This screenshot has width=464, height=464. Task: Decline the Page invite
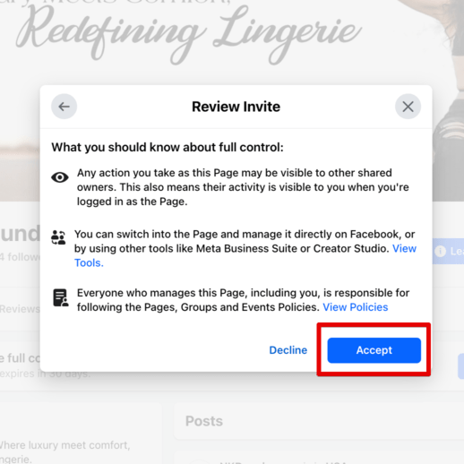[288, 350]
